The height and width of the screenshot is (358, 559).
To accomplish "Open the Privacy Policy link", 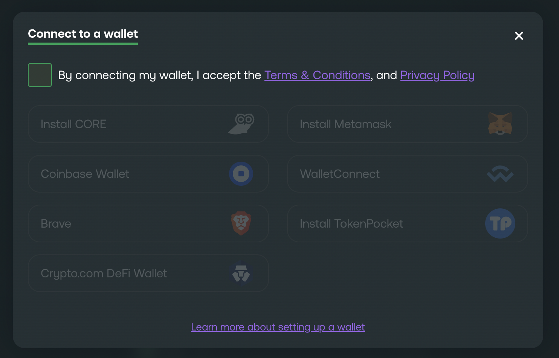I will (x=437, y=75).
